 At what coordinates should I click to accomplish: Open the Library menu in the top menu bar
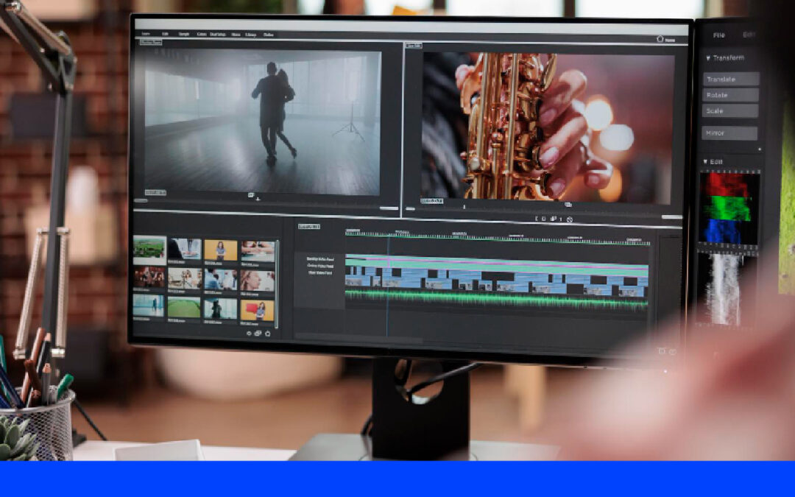coord(250,35)
